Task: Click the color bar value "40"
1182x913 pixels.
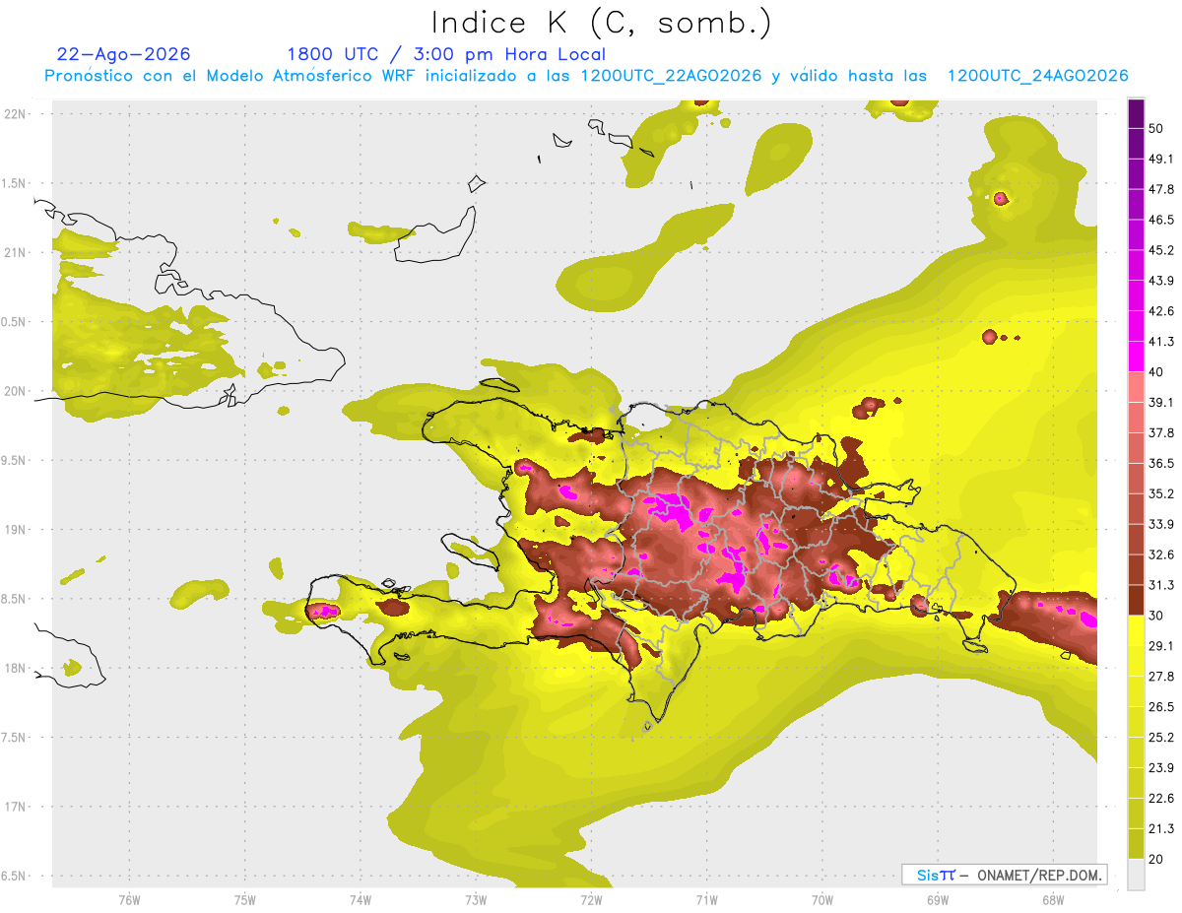Action: pos(1157,372)
